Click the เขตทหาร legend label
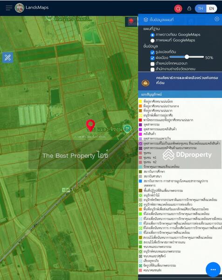 [150, 186]
